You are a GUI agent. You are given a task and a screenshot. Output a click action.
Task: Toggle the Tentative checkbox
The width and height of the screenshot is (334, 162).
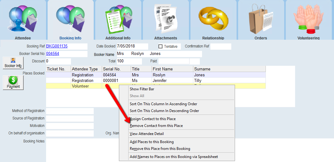pos(161,47)
